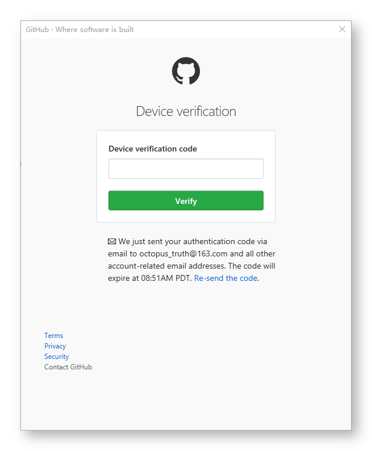The image size is (372, 451).
Task: Click the envelope mail icon
Action: (112, 241)
